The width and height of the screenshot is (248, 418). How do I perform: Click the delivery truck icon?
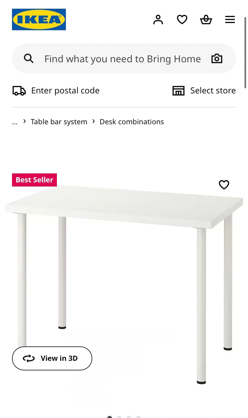click(19, 90)
